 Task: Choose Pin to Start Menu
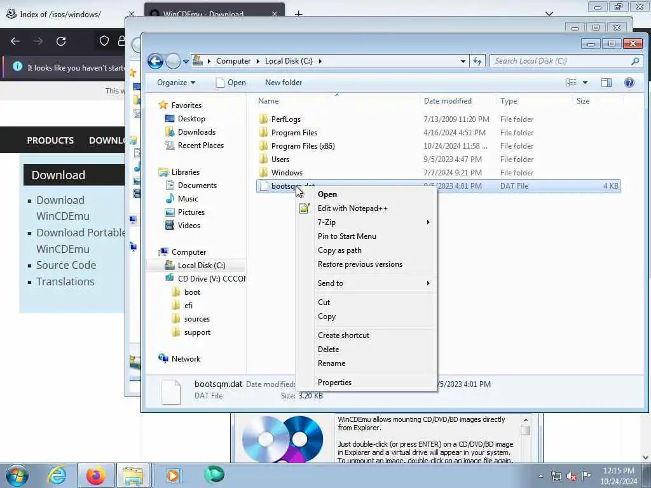tap(367, 236)
